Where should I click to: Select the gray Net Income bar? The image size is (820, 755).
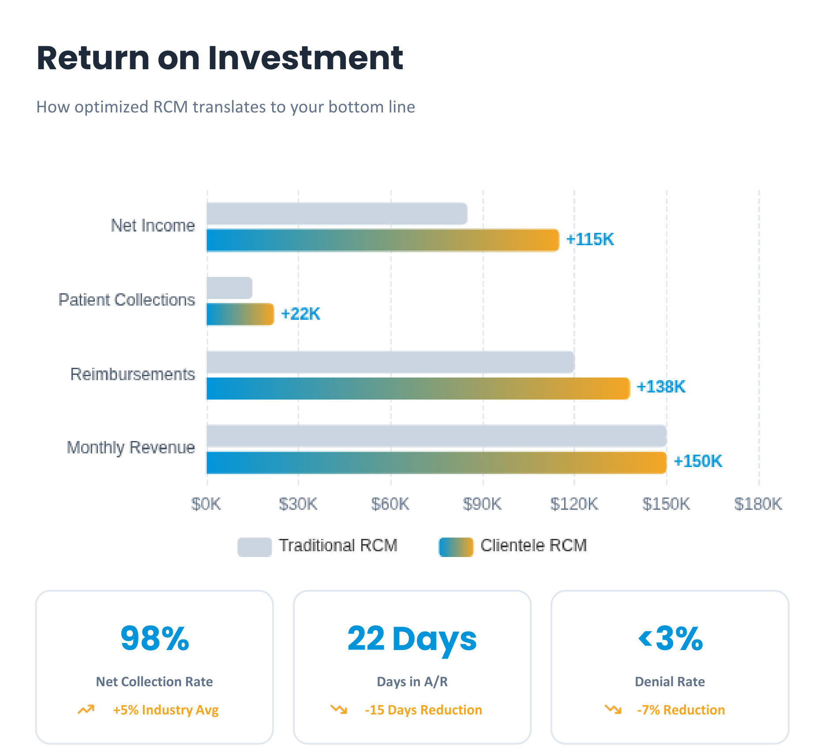tap(337, 214)
